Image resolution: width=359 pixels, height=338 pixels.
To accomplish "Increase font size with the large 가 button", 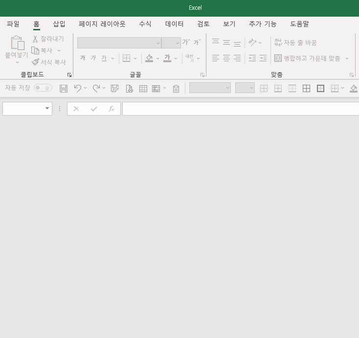I will point(186,42).
